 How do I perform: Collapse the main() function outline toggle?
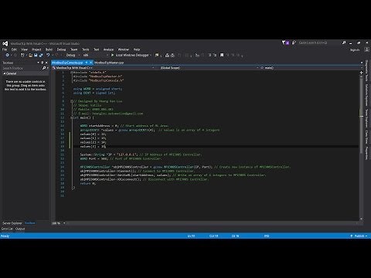pos(72,117)
